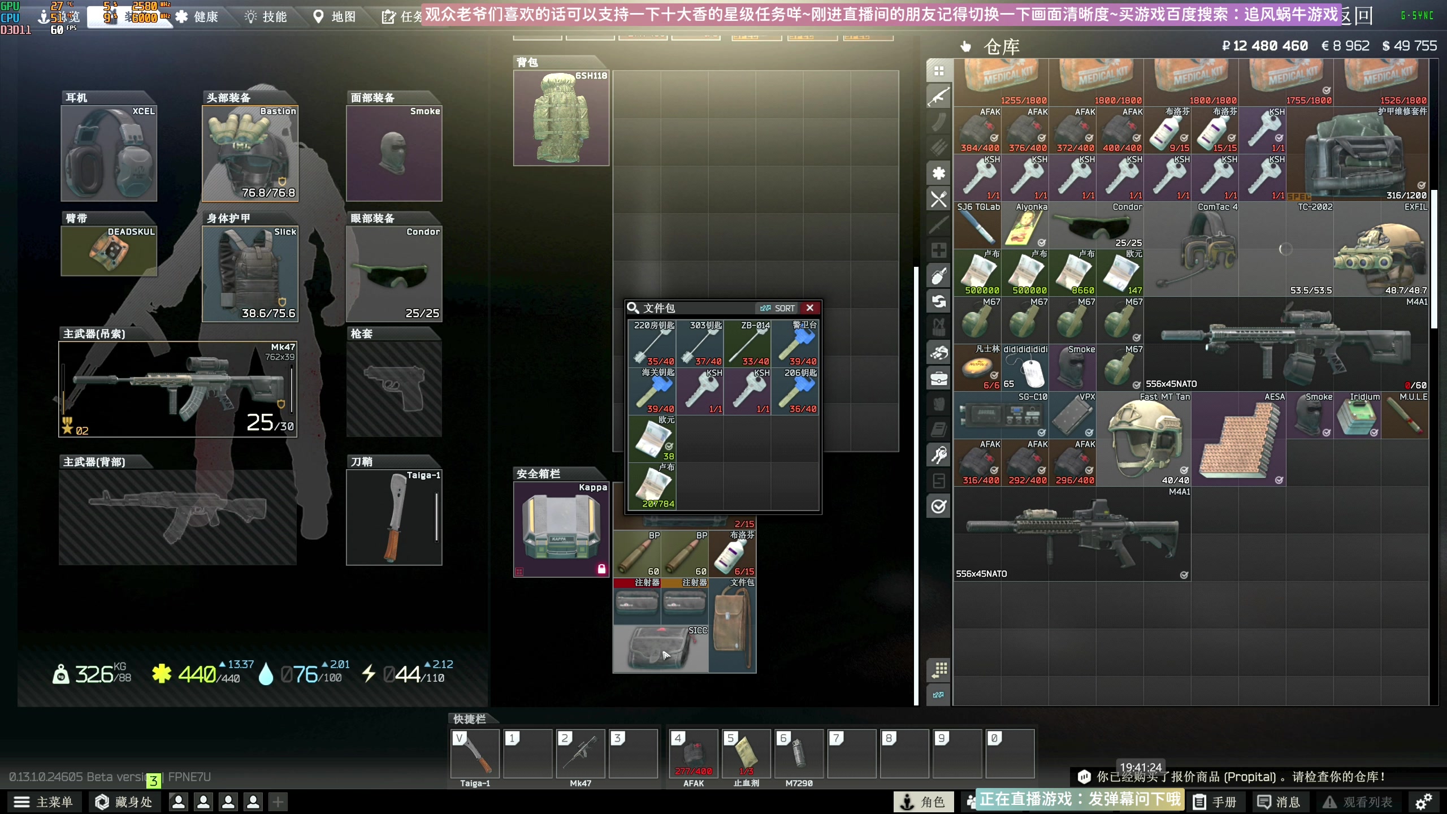The image size is (1447, 814).
Task: Click the keys filter icon in stash
Action: (938, 455)
